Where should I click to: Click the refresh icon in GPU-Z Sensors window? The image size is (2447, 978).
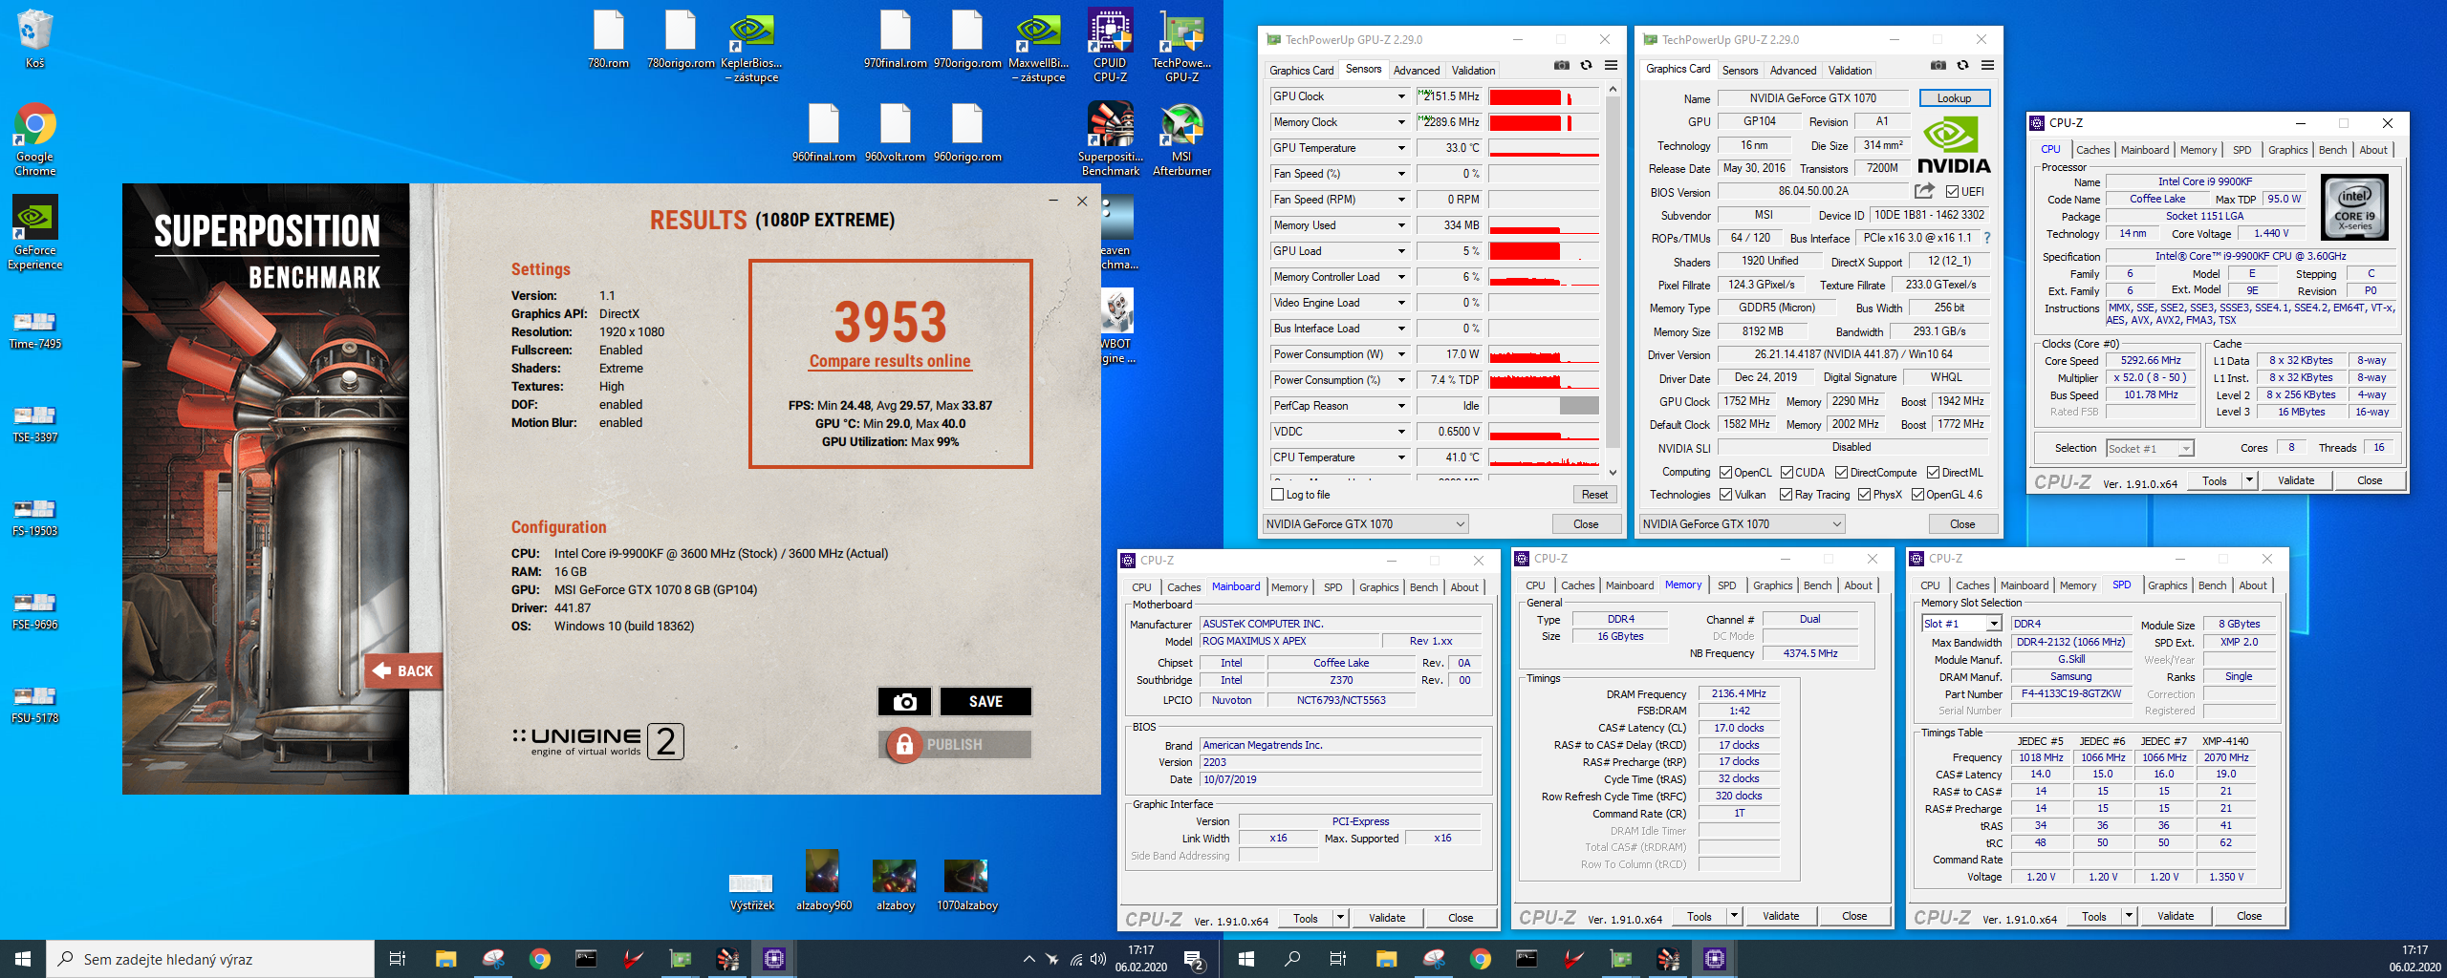pyautogui.click(x=1586, y=66)
